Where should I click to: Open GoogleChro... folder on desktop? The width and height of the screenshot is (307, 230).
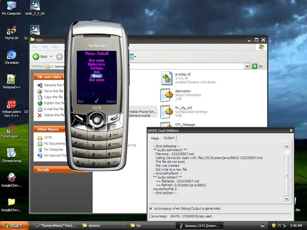pyautogui.click(x=11, y=205)
